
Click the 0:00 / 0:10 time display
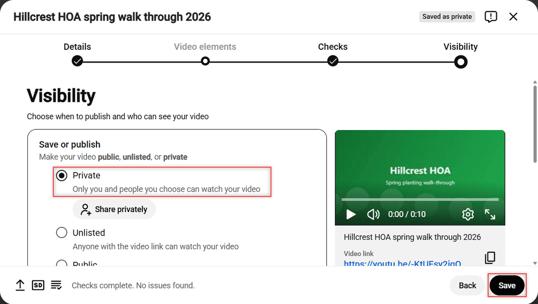pyautogui.click(x=406, y=215)
